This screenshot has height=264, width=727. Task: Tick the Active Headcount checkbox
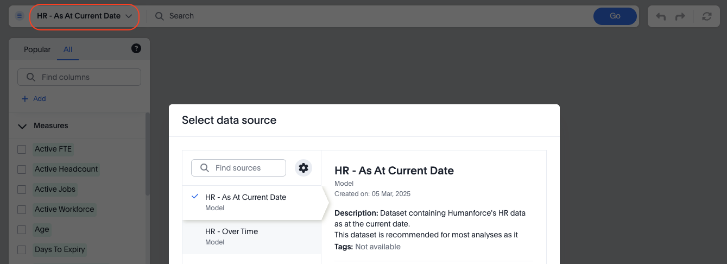pos(22,169)
